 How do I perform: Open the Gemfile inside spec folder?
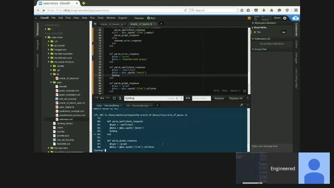63,87
